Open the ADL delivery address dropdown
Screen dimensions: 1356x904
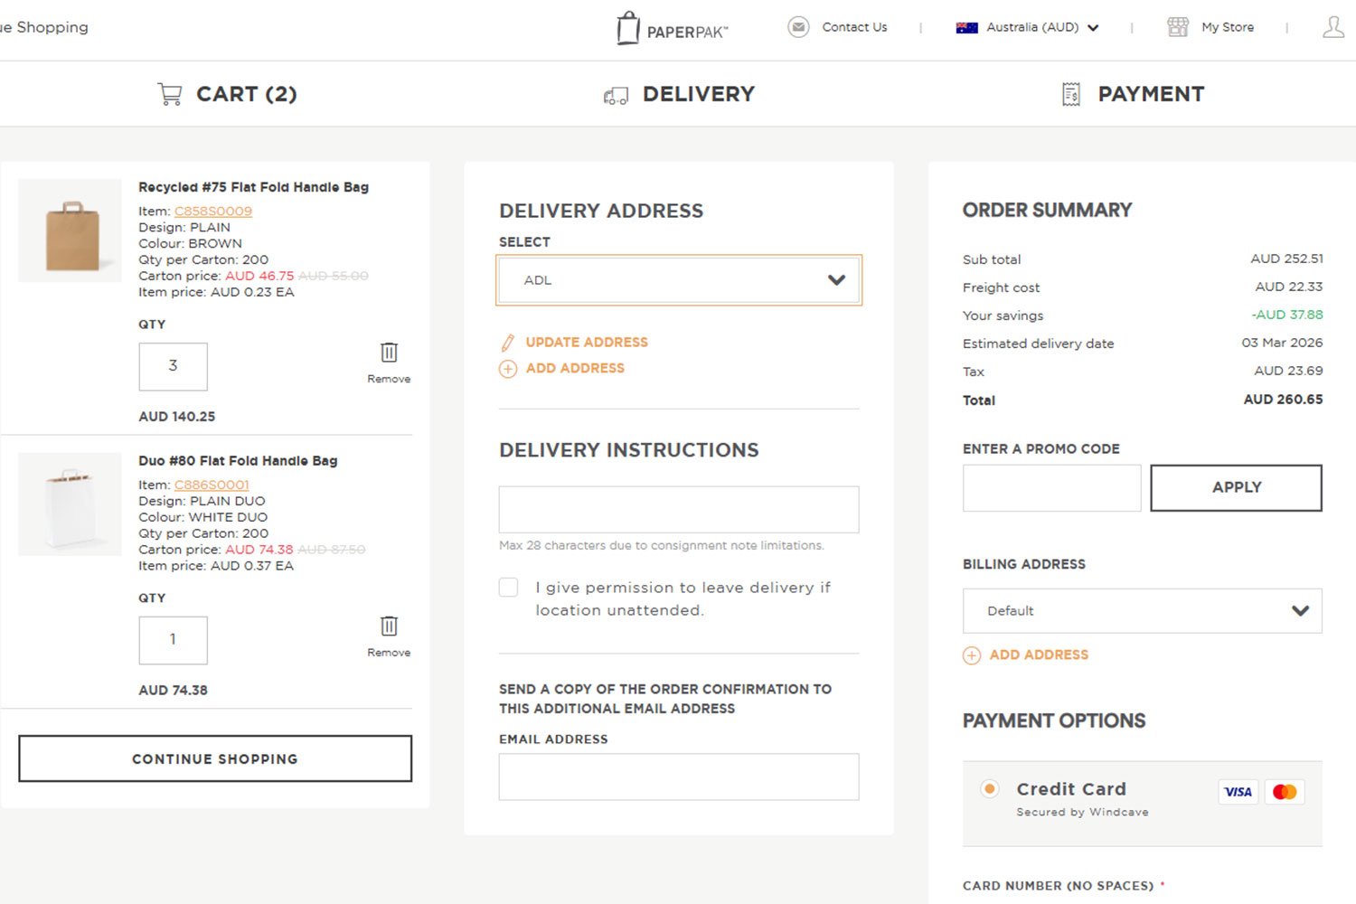coord(678,280)
